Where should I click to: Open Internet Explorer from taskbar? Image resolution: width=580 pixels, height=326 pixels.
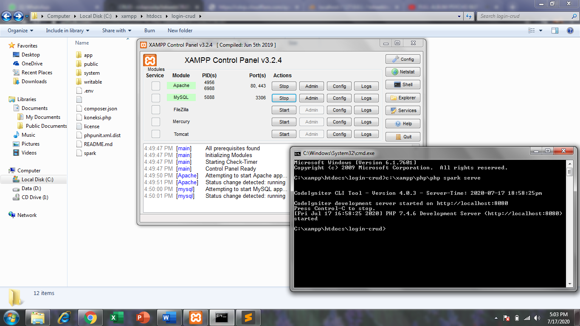[64, 318]
